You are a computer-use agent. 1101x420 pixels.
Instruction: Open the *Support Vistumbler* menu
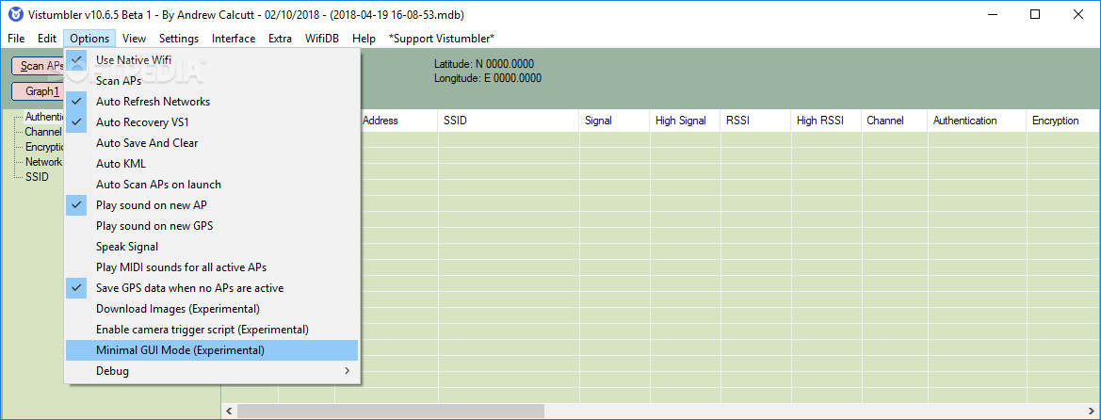coord(442,39)
